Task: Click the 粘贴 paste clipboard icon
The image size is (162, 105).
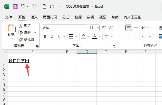Action: click(12, 28)
